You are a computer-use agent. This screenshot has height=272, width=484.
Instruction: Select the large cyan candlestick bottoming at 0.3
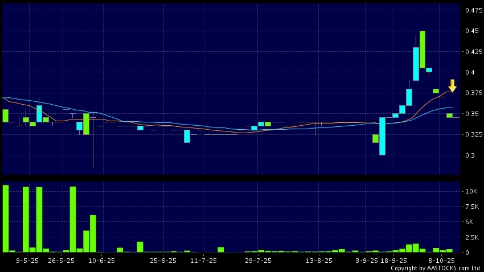click(x=382, y=136)
